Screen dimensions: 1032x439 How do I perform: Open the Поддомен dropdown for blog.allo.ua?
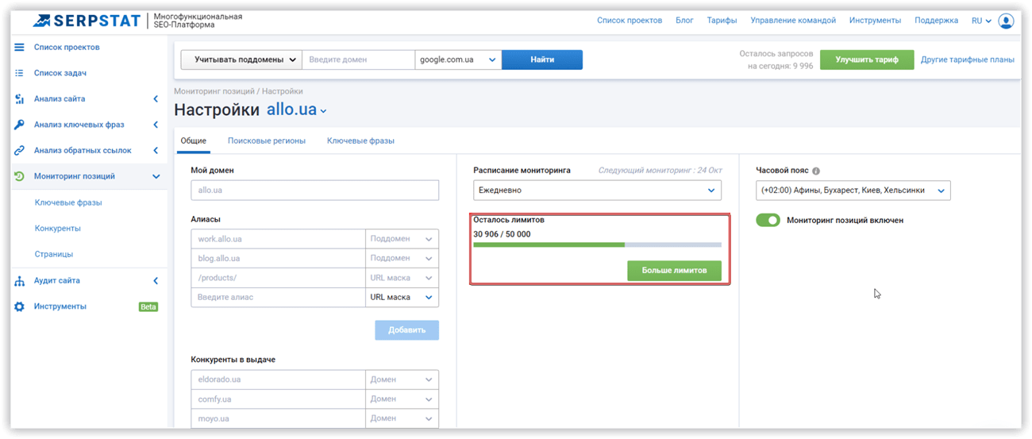[x=402, y=258]
